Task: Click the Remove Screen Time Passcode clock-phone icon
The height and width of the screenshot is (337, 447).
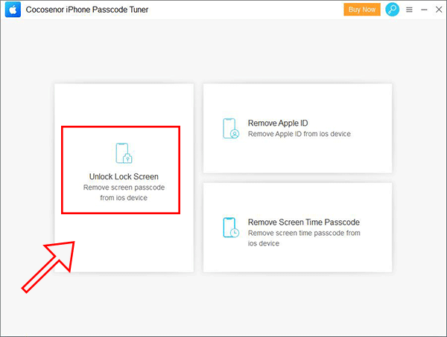Action: pyautogui.click(x=231, y=228)
